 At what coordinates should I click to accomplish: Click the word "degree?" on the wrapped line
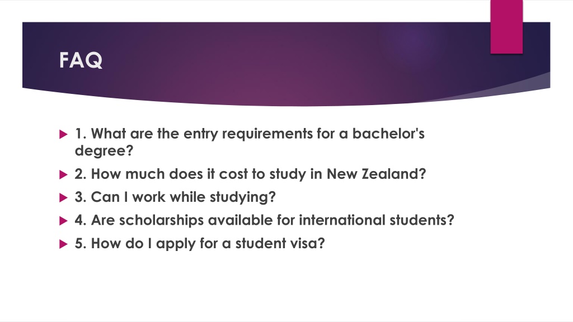(x=104, y=151)
